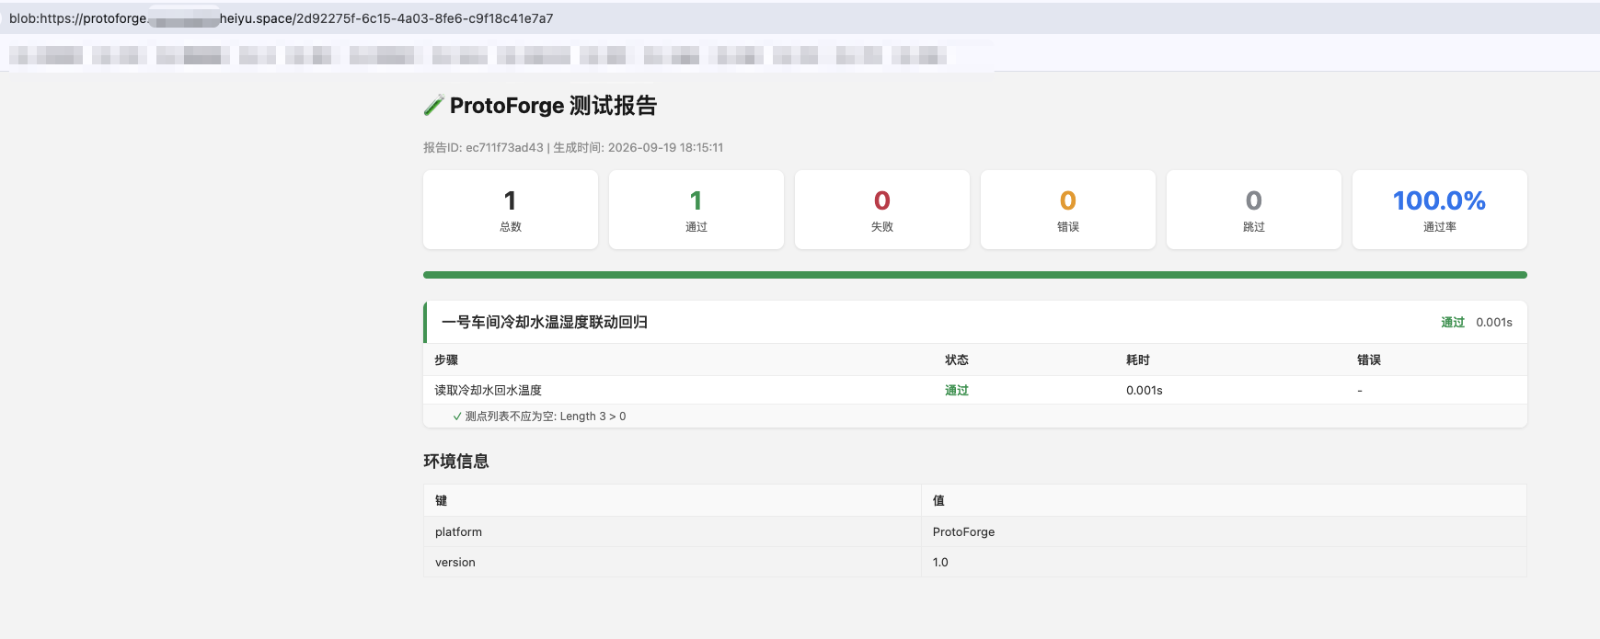
Task: Click the 总数 card showing 1
Action: (x=511, y=210)
